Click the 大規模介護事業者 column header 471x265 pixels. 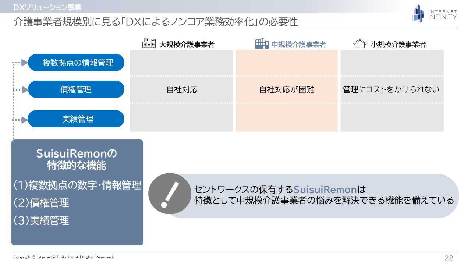tap(187, 45)
